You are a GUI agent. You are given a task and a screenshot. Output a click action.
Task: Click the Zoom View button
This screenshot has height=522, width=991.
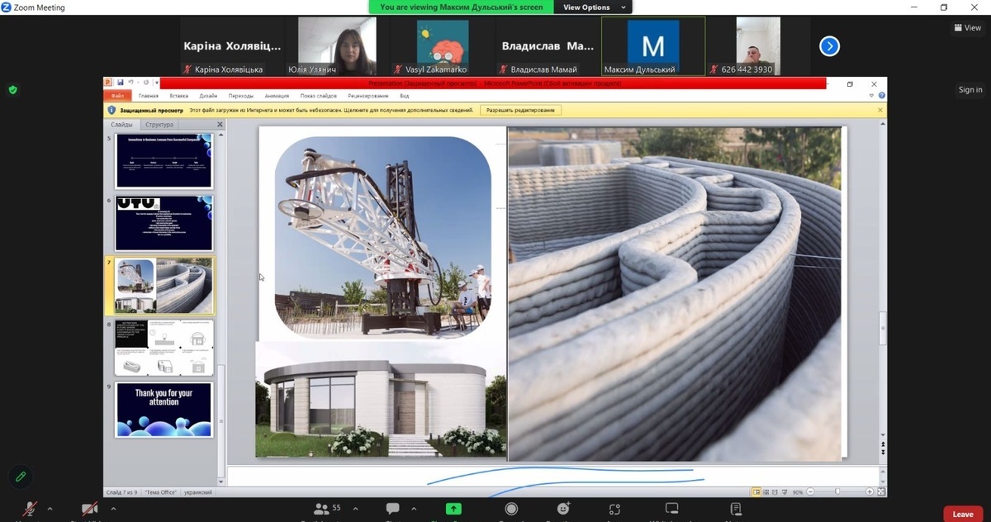click(x=968, y=28)
